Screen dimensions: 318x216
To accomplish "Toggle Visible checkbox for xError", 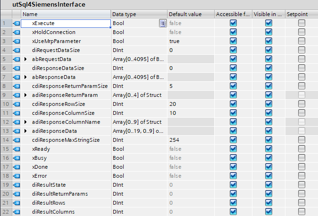I will 268,176.
